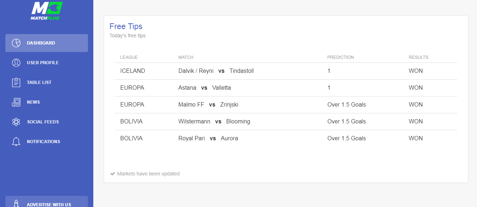
Task: Click the Table List clipboard icon
Action: tap(16, 83)
